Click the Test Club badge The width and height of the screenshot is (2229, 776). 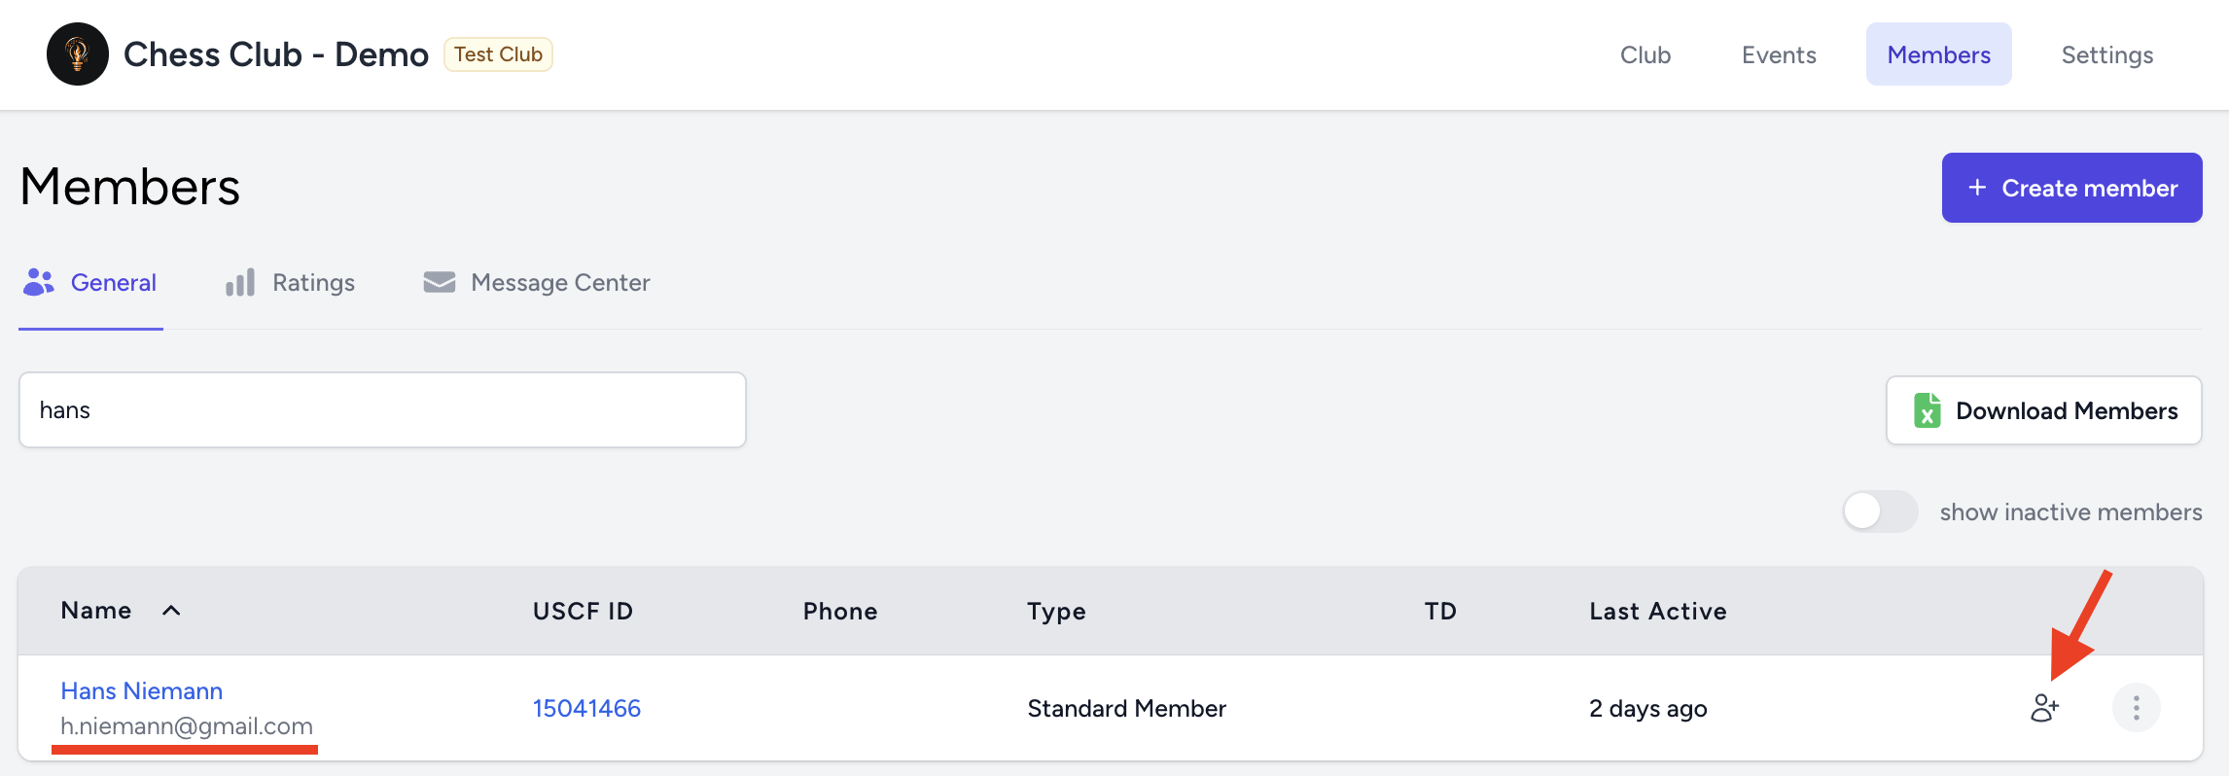(x=498, y=54)
